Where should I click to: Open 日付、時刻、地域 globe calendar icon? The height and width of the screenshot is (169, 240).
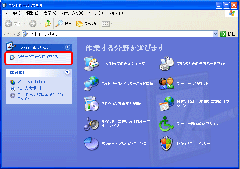(x=167, y=104)
